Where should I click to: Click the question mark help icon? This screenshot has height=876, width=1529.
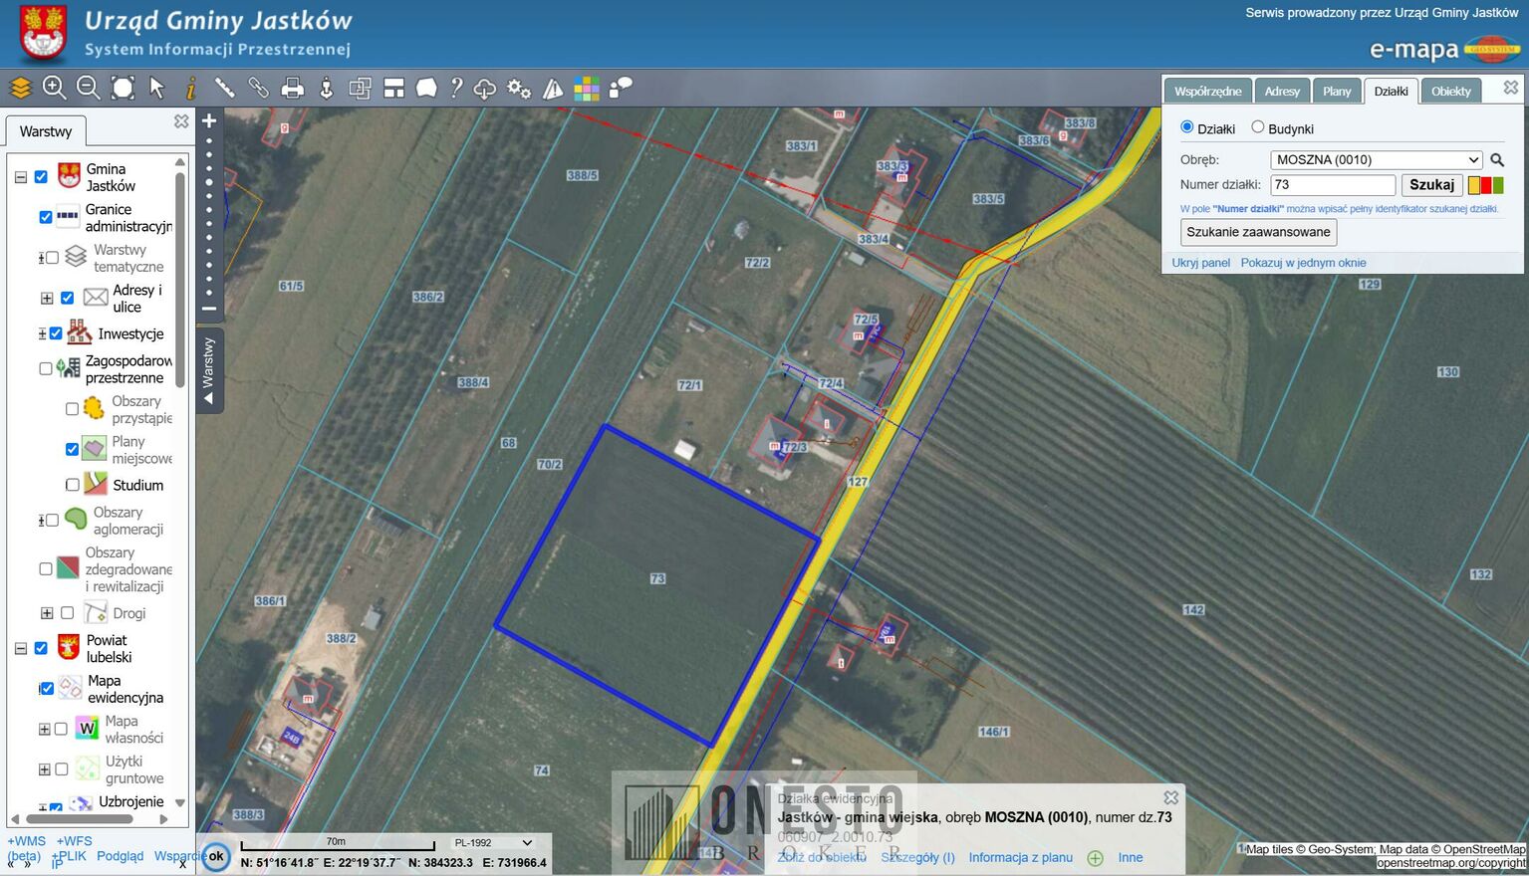coord(456,88)
